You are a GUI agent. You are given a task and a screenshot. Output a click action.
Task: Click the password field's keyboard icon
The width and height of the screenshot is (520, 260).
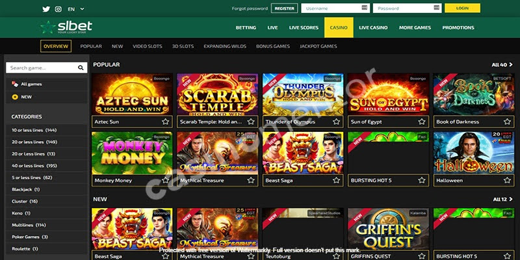click(x=436, y=8)
